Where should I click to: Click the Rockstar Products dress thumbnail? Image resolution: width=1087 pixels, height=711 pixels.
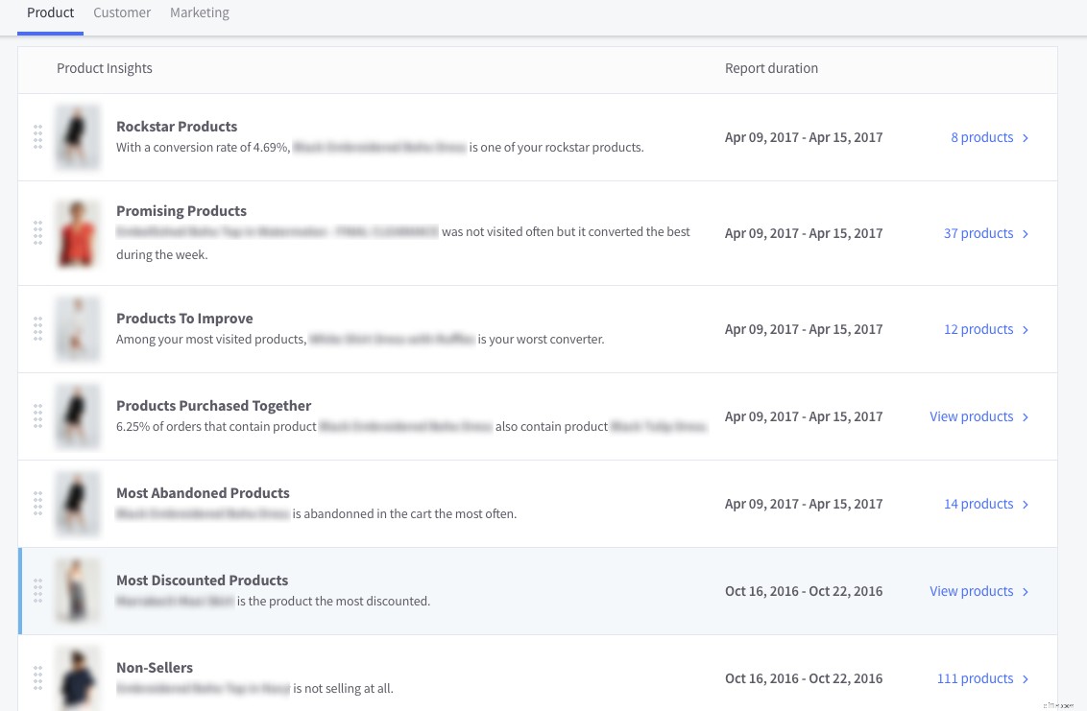pyautogui.click(x=77, y=137)
